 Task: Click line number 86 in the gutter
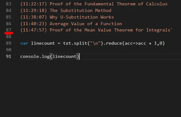pyautogui.click(x=9, y=24)
